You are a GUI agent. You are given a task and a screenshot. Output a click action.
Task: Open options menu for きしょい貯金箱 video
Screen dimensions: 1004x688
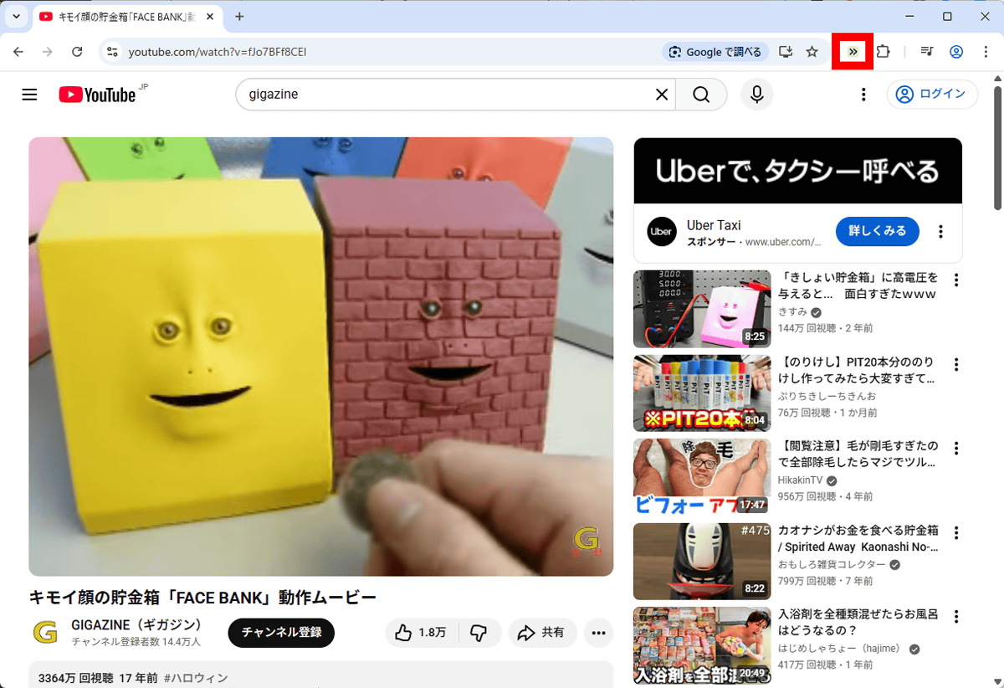point(956,280)
